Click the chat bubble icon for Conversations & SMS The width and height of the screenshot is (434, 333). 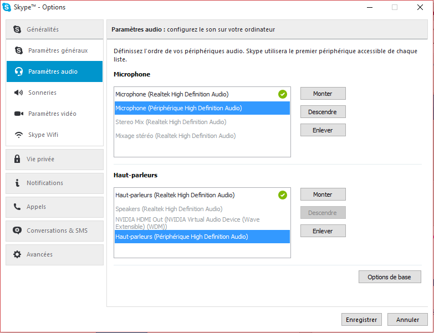[x=17, y=230]
